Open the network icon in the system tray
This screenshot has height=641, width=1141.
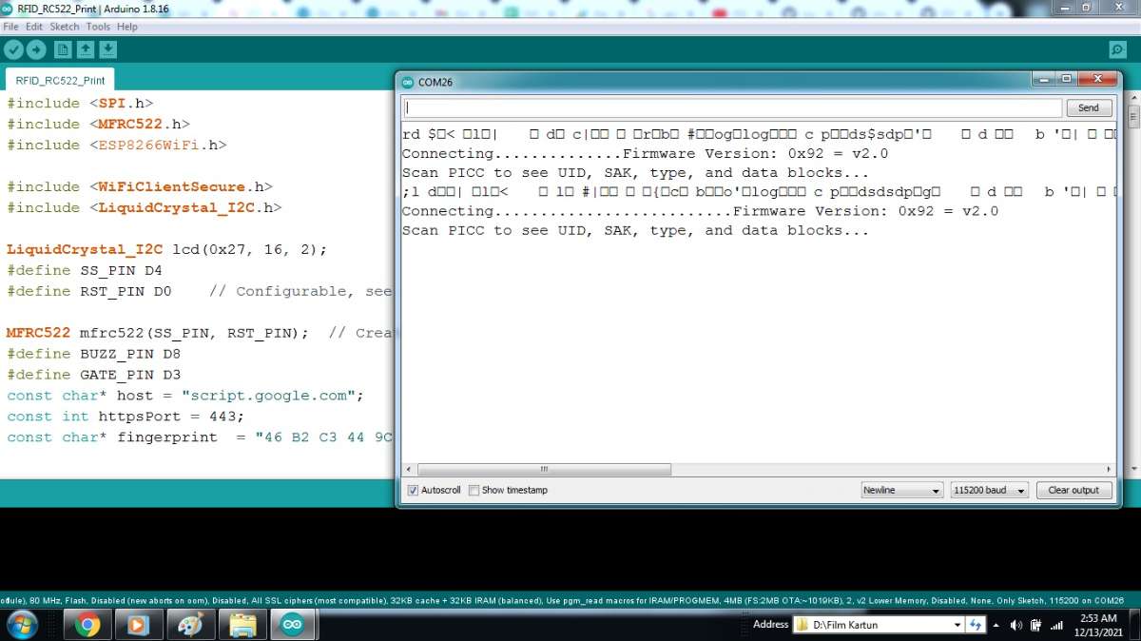[1035, 626]
